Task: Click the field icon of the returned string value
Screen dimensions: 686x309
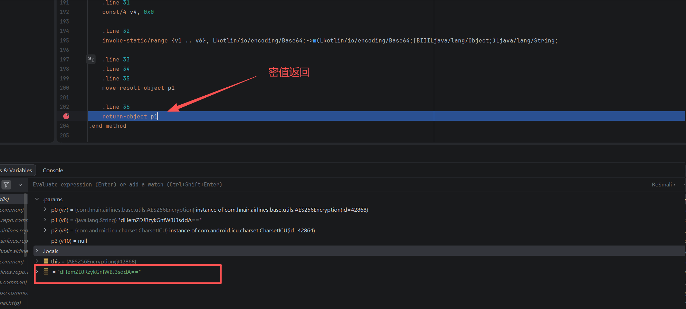Action: 46,272
